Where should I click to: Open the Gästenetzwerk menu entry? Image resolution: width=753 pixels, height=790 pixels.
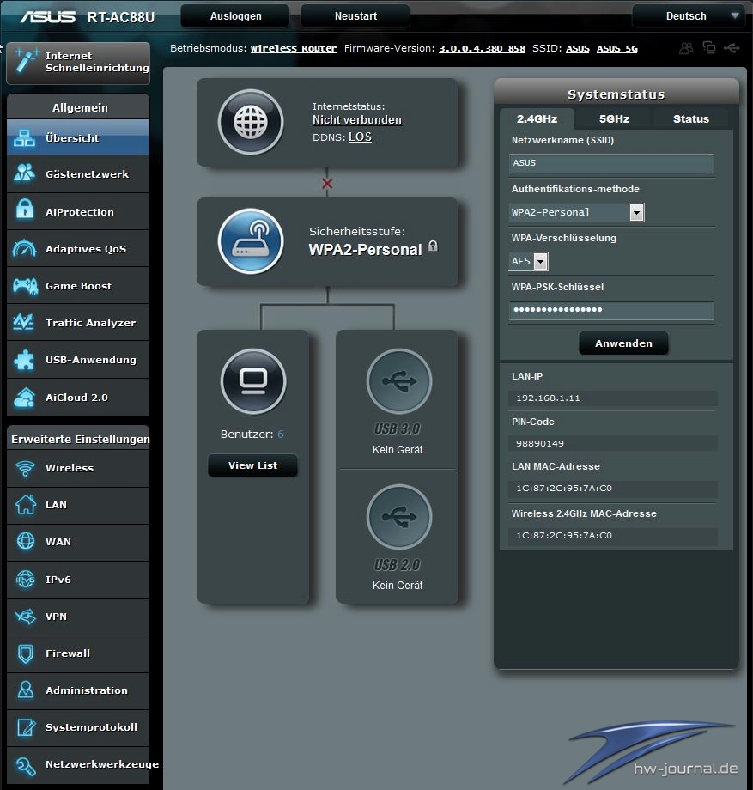point(78,174)
